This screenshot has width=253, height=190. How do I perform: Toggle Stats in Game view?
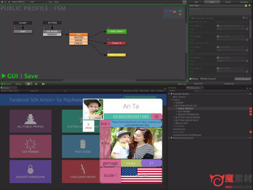pos(153,91)
